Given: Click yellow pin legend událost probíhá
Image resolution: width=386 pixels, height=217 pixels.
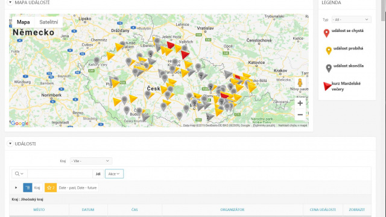Looking at the screenshot, I should [329, 51].
